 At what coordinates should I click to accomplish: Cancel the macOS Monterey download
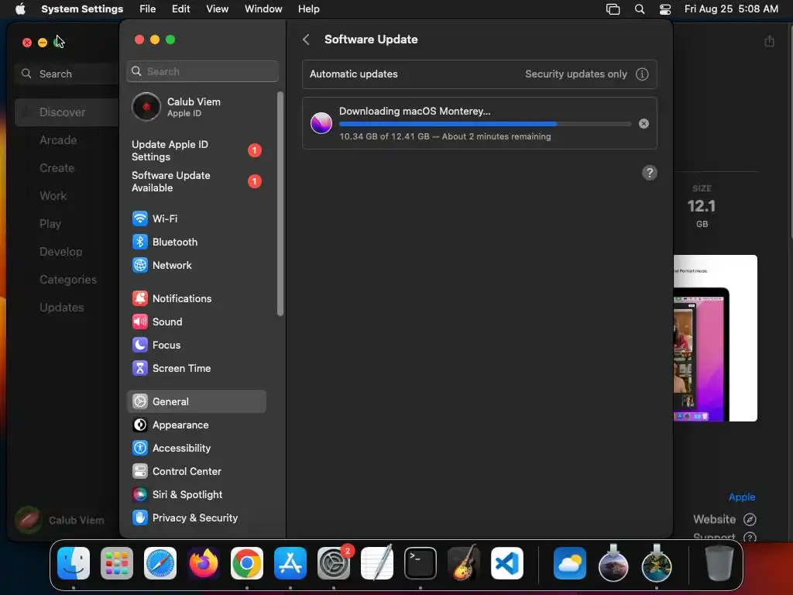click(x=644, y=123)
